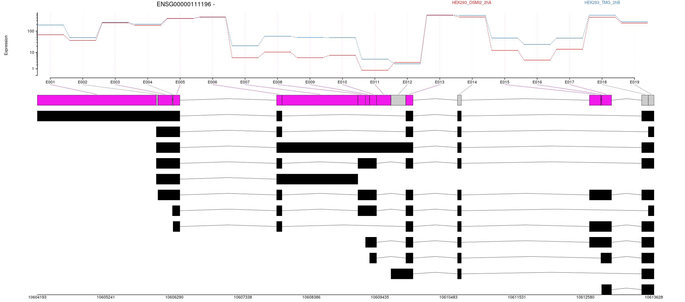Screen dimensions: 685x302
Task: Select exon label E013
Action: [440, 82]
